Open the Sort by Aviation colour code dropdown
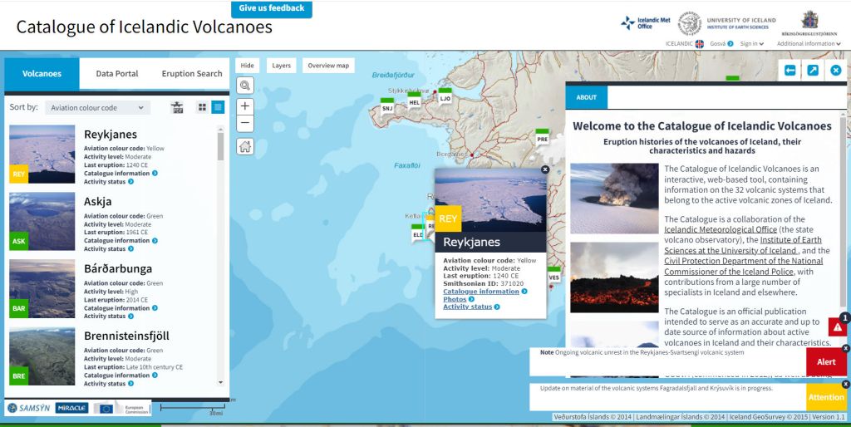851x427 pixels. (96, 107)
